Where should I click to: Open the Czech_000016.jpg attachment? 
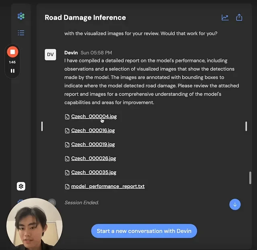93,131
